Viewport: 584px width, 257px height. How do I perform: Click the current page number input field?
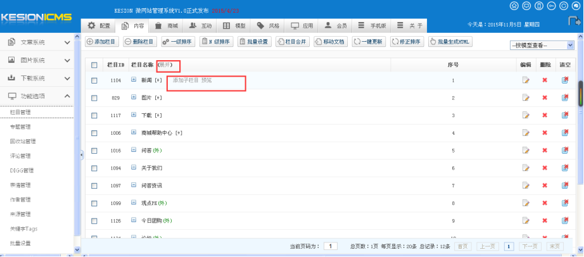click(x=330, y=246)
